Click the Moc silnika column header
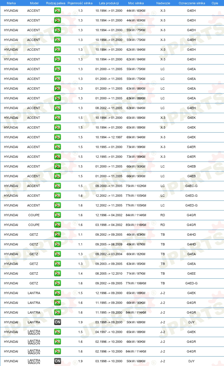 click(x=136, y=3)
